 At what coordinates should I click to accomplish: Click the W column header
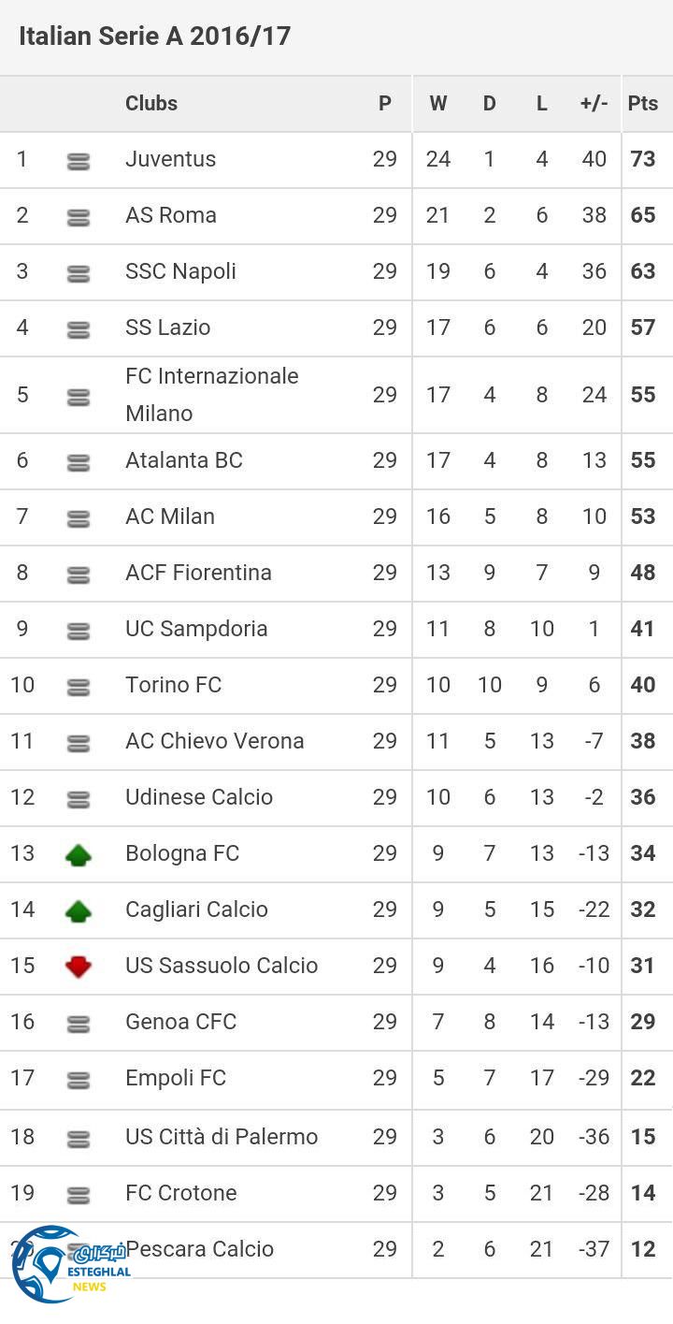[x=437, y=104]
